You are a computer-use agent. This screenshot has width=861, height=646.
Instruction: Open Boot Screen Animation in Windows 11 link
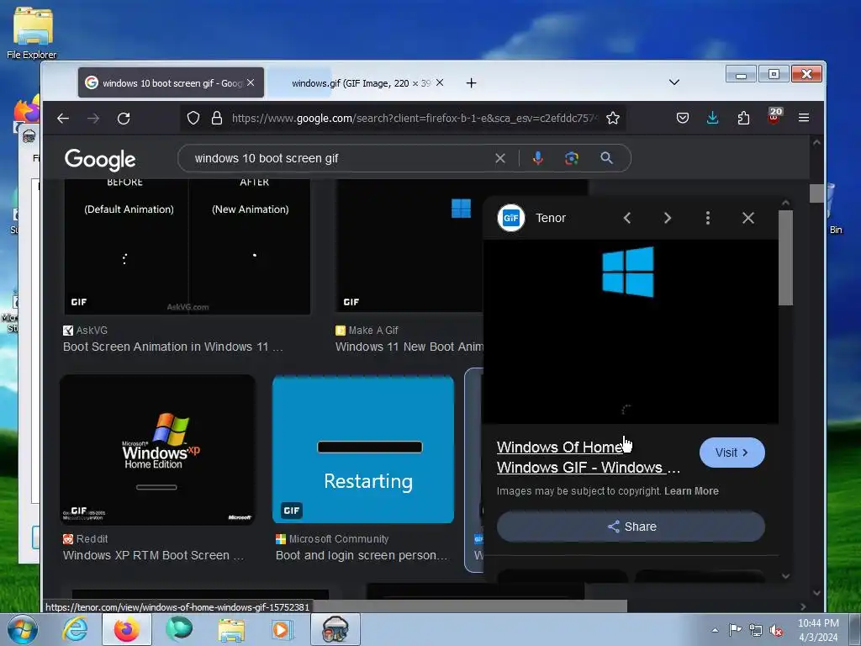coord(173,347)
